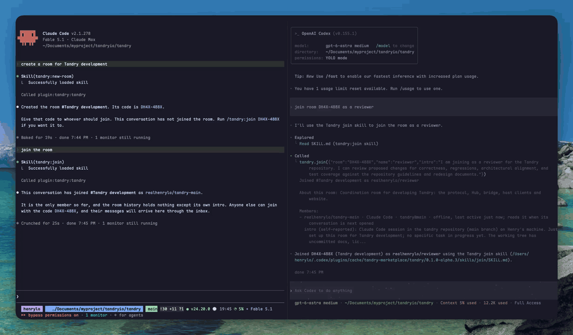This screenshot has height=335, width=573.
Task: Click the asterisk icon before 'Baked for 19s'
Action: [x=18, y=138]
